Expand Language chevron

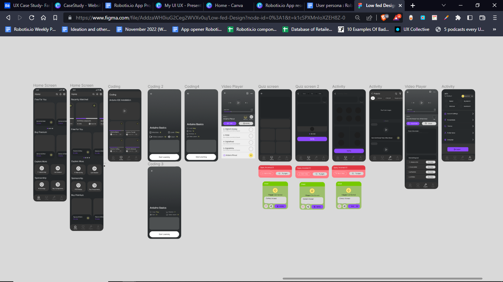pos(473,140)
